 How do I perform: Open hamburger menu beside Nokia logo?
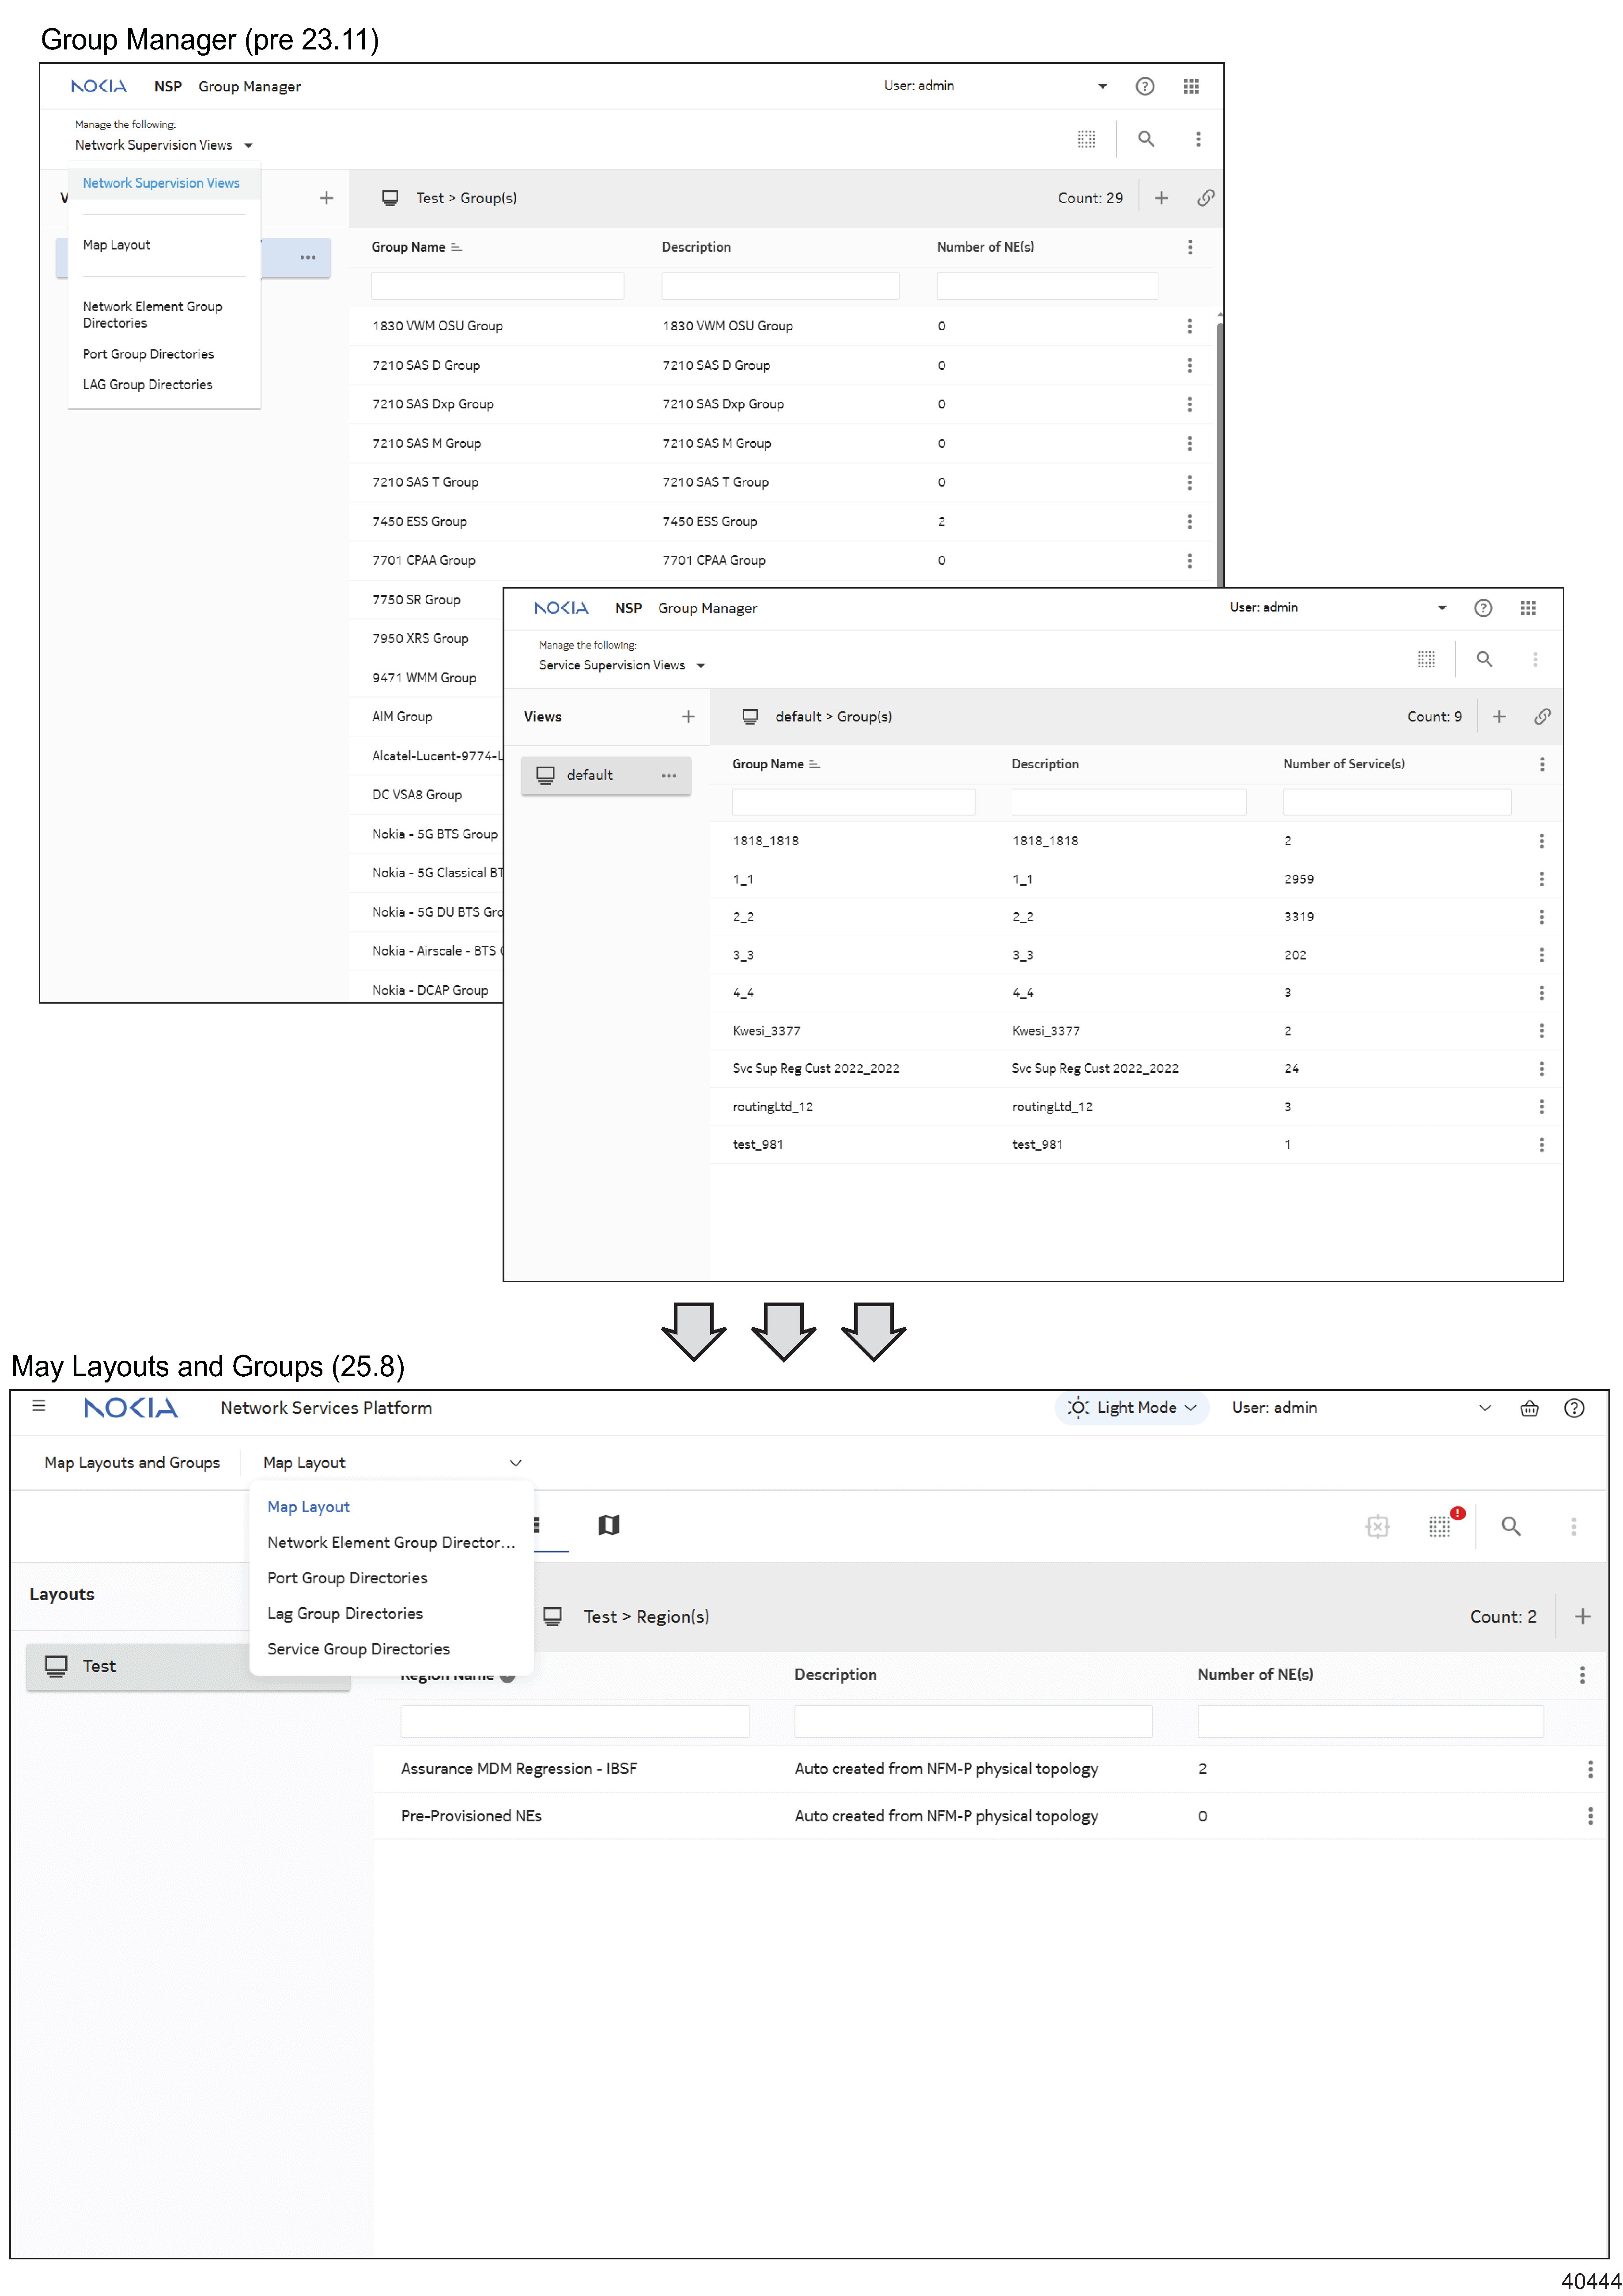tap(39, 1406)
